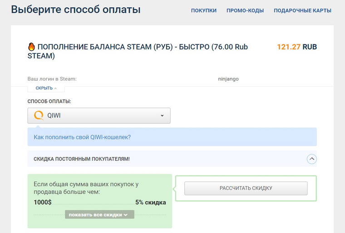This screenshot has width=345, height=233.
Task: Collapse details with СКРЫТЬ
Action: coord(46,88)
